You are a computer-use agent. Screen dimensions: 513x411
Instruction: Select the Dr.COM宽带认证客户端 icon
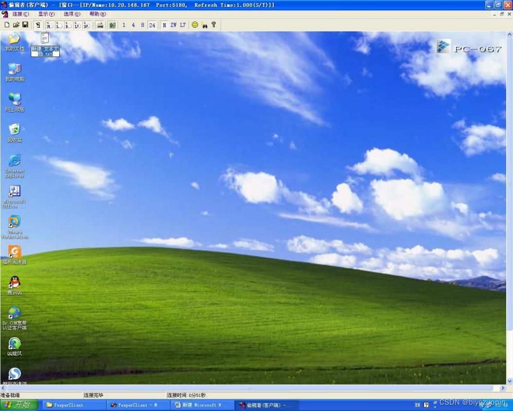pyautogui.click(x=15, y=318)
